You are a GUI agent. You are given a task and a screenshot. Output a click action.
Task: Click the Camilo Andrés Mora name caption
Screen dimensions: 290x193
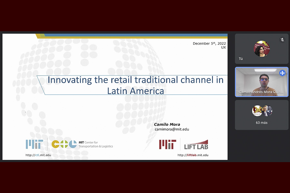261,92
